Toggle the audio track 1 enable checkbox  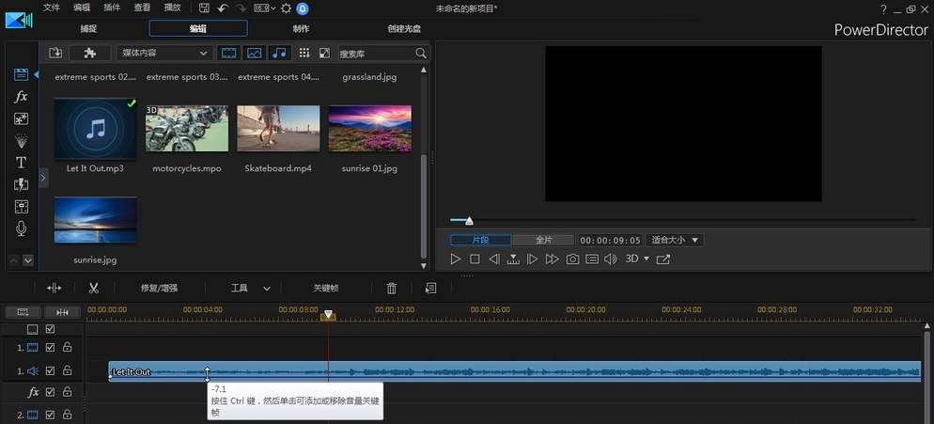(51, 371)
